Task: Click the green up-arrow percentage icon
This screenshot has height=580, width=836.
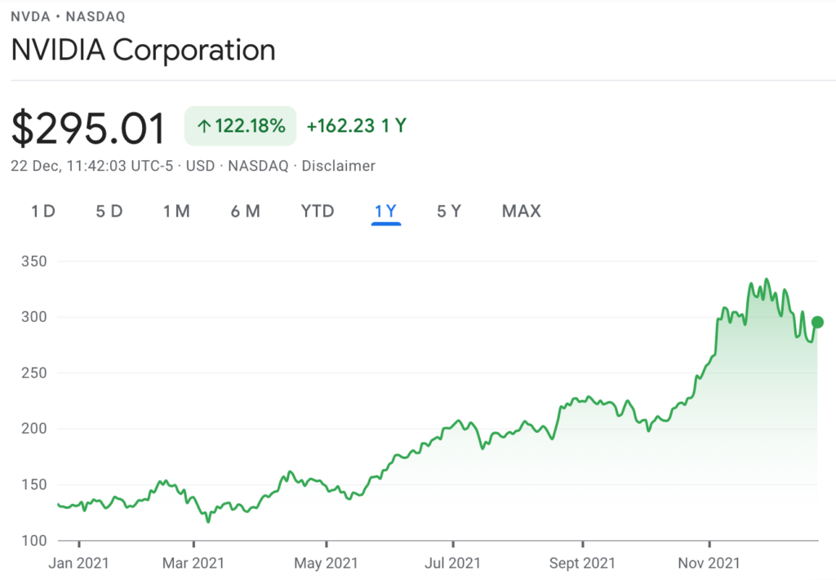Action: (x=204, y=126)
